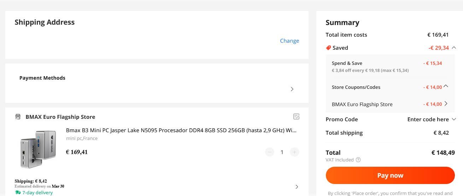Click BMAX Euro Flagship Store name
Image resolution: width=463 pixels, height=196 pixels.
[x=60, y=117]
